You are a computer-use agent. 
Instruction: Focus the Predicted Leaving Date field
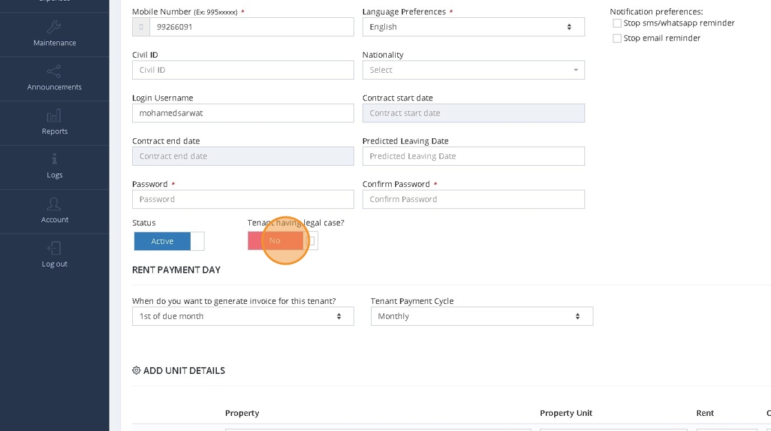(473, 156)
